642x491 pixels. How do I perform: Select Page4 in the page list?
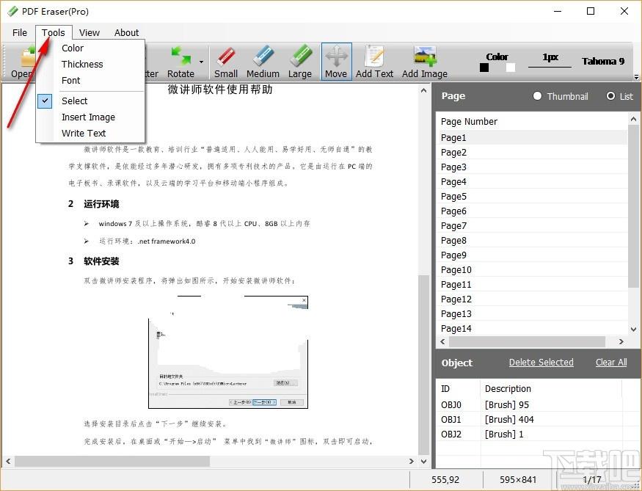[532, 182]
